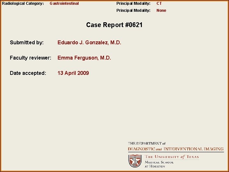
Task: Click the UT Medical School shield logo
Action: 135,161
